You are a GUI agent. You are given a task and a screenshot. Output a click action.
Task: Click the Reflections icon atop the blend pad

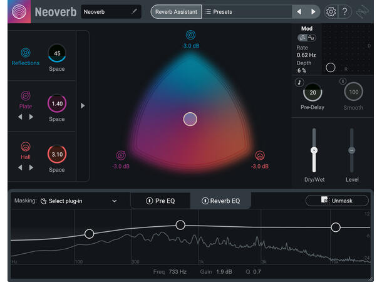coord(190,35)
